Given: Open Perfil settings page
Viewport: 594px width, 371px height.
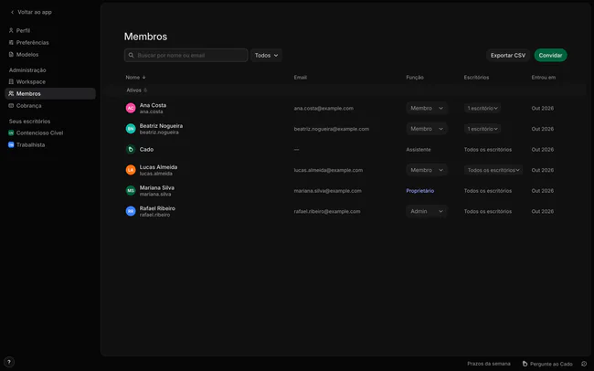Looking at the screenshot, I should (x=50, y=30).
